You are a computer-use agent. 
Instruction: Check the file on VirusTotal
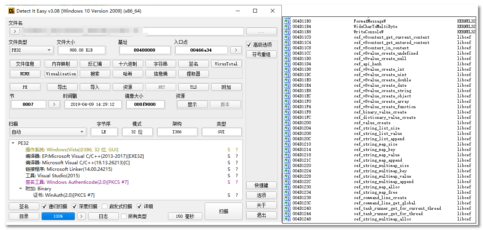(x=226, y=63)
